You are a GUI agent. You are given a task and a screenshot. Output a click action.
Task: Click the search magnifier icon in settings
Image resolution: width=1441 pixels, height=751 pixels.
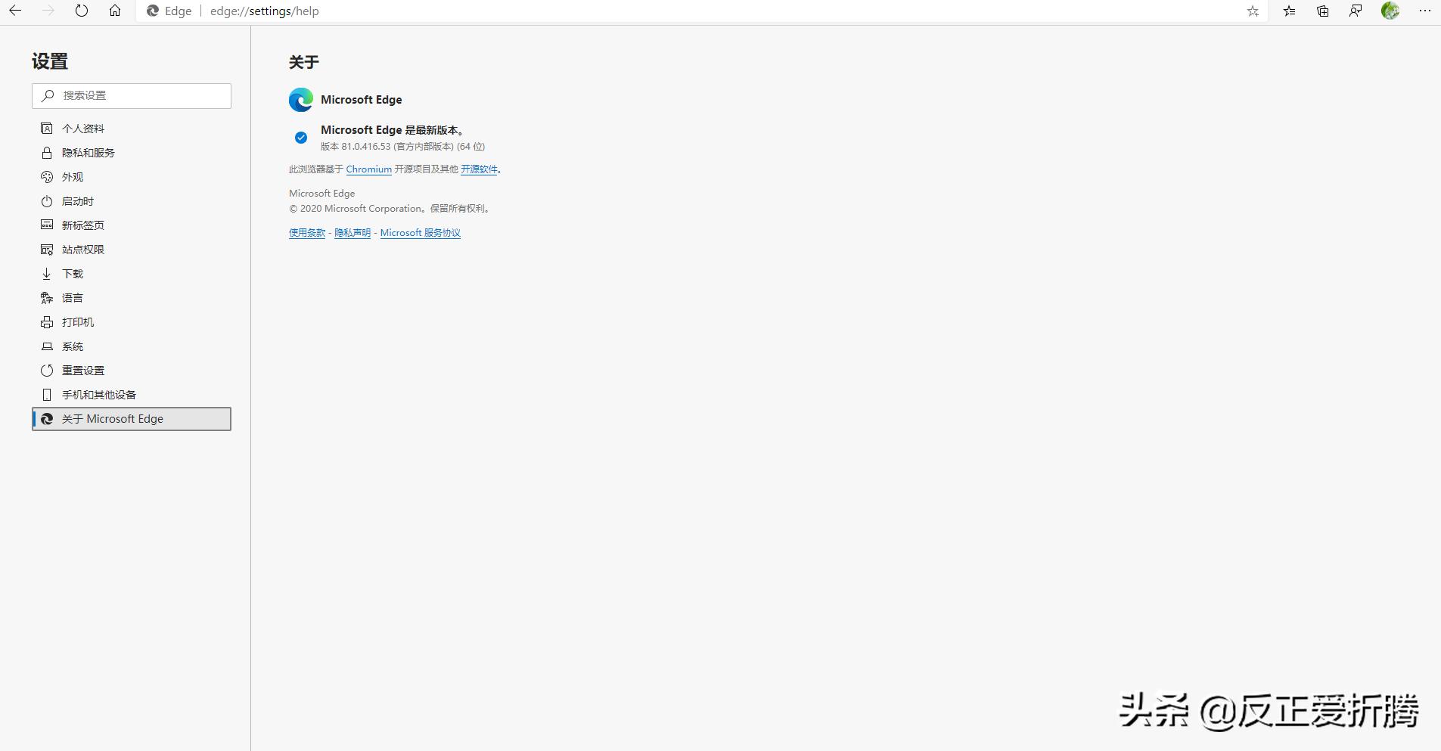coord(48,95)
